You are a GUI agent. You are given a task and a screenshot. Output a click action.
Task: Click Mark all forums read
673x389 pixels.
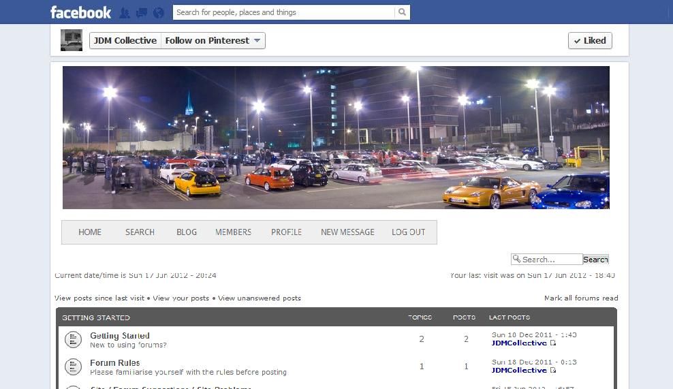(581, 298)
